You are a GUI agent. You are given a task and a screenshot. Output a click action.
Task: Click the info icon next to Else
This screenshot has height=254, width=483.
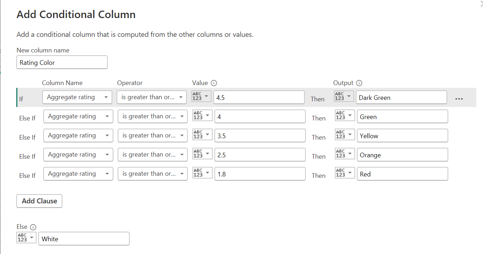[33, 227]
